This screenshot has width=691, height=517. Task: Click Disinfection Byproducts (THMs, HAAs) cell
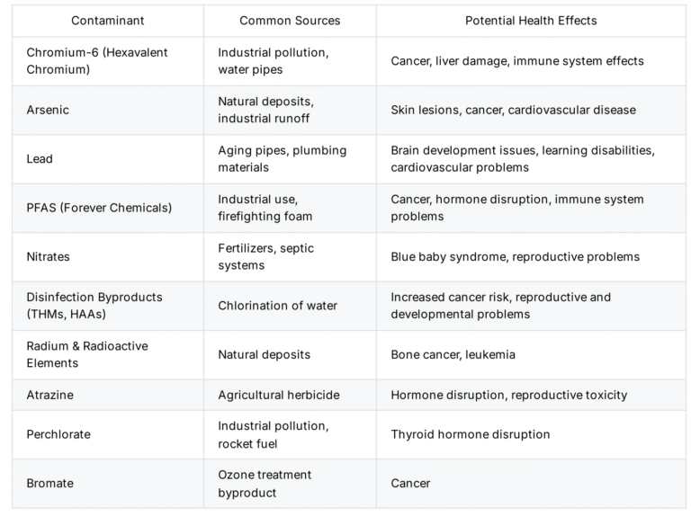tap(108, 306)
